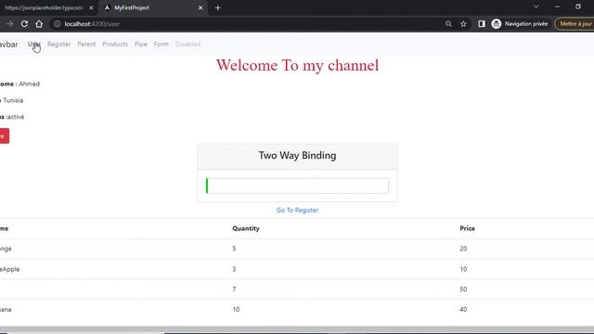
Task: Select price cell 20 in first row
Action: coord(463,249)
